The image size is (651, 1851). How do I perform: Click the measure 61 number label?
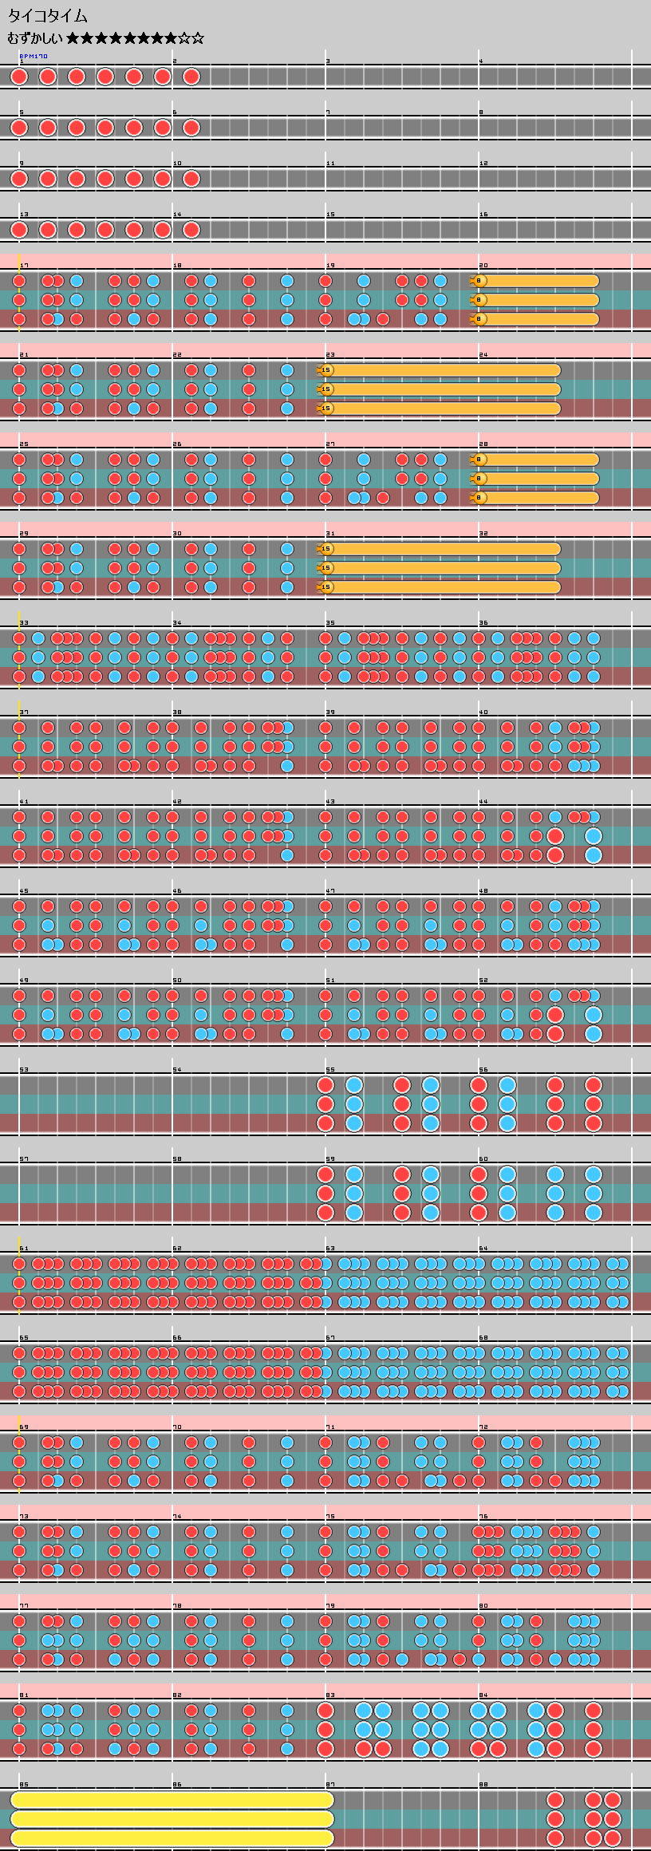point(24,1248)
